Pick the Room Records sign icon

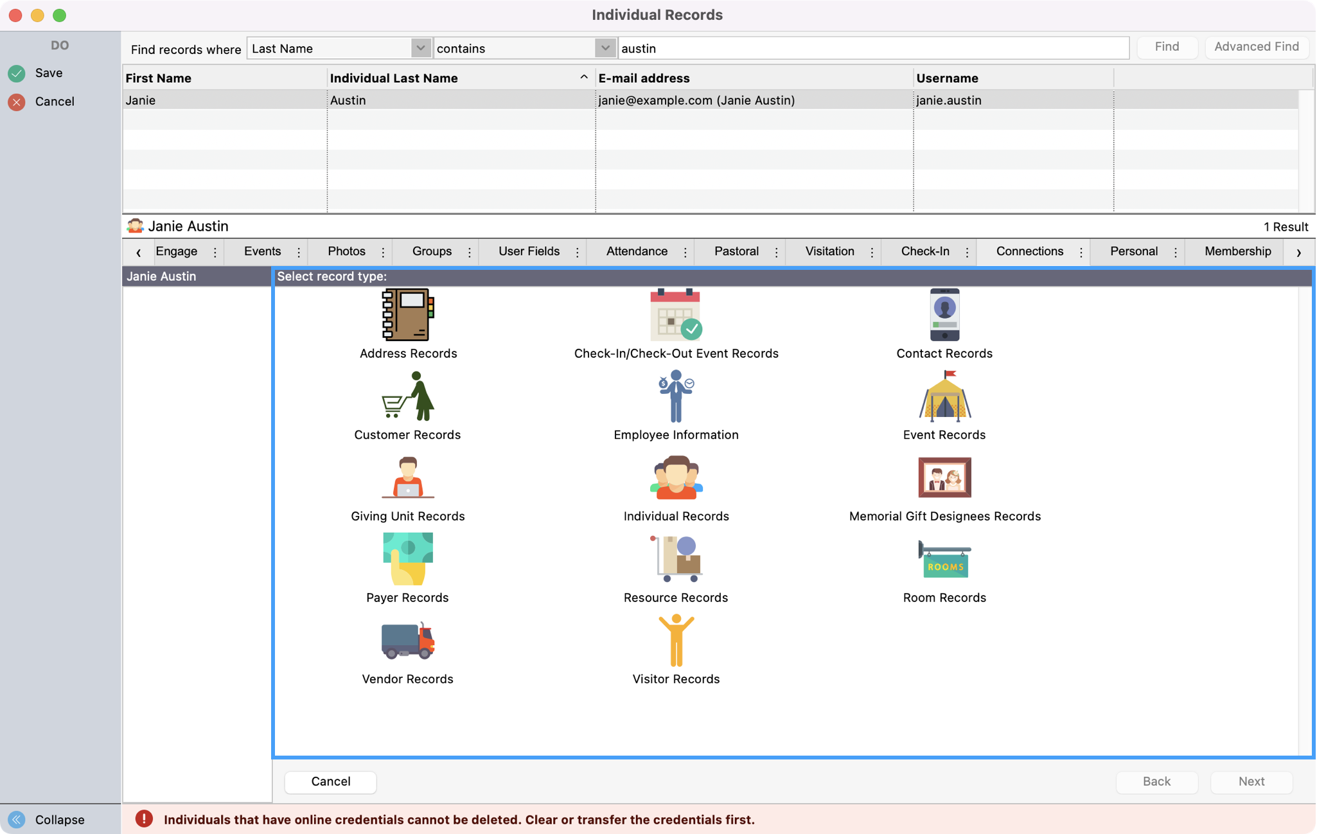(x=944, y=559)
